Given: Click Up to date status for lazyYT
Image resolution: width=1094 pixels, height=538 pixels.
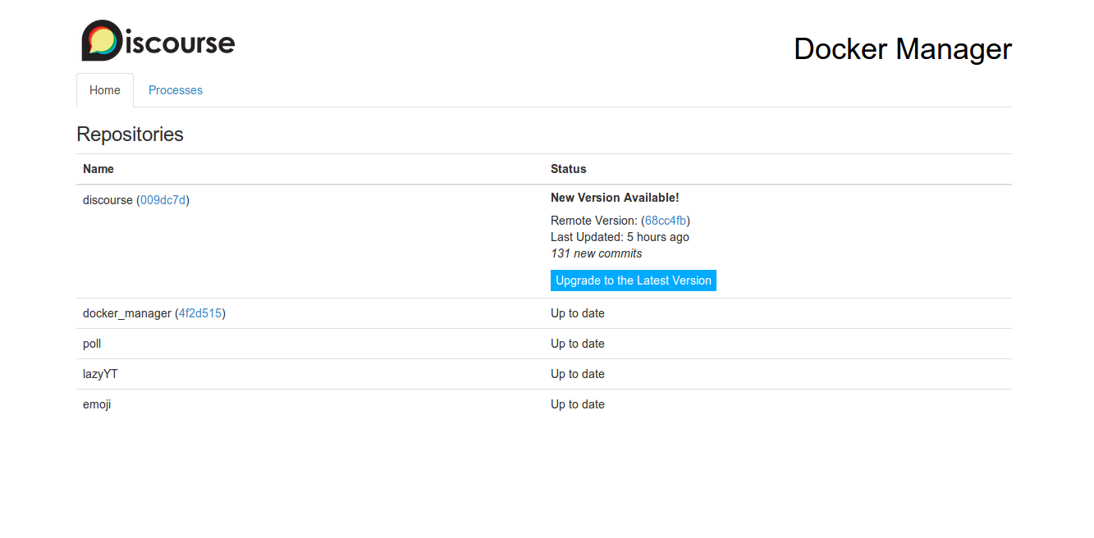Looking at the screenshot, I should pyautogui.click(x=578, y=374).
